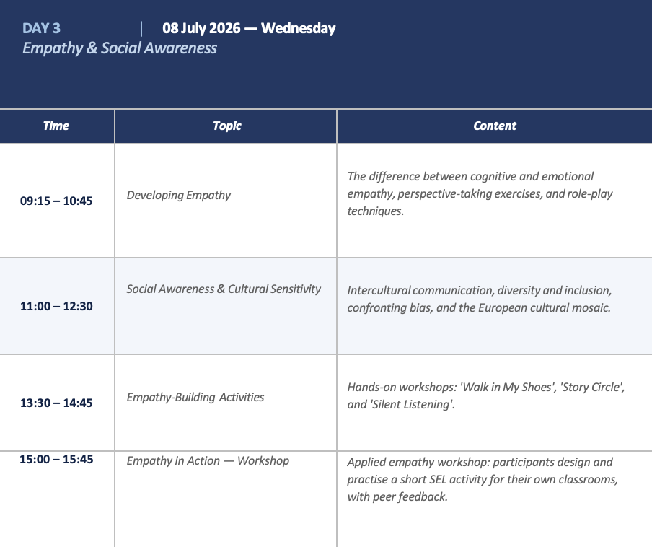Click the DAY 3 heading label
Screen dimensions: 652x547
click(x=41, y=28)
